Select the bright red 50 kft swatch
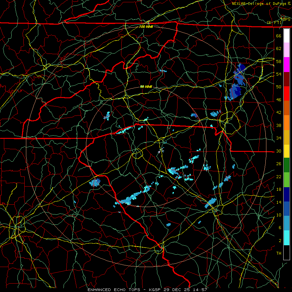292x292 pixels. 286,93
